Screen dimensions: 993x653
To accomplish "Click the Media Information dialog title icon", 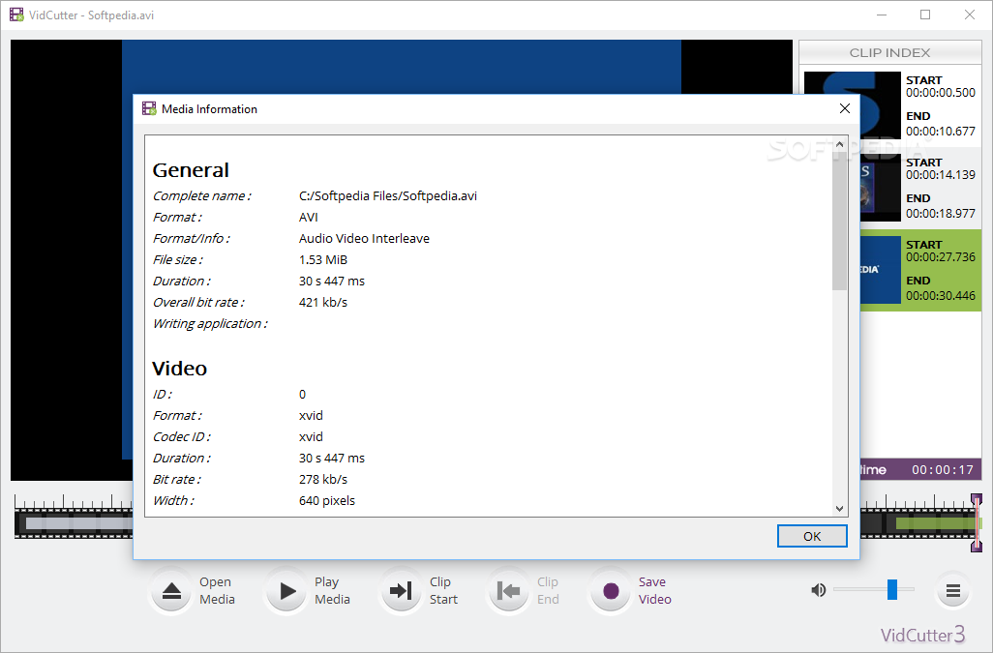I will (x=149, y=108).
